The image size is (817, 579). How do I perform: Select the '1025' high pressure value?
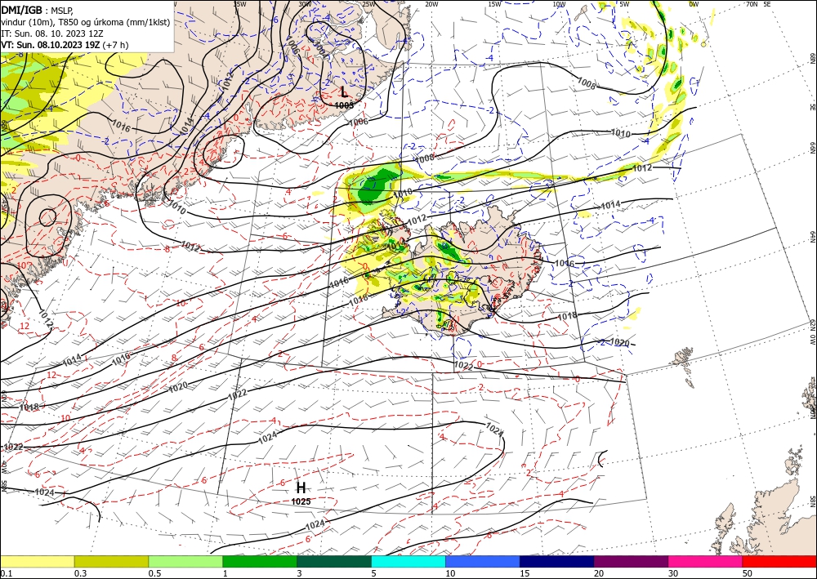click(x=301, y=501)
